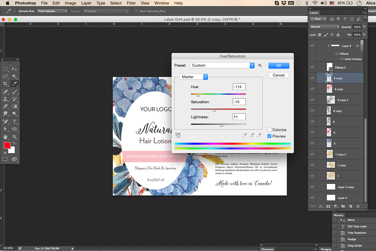Open the Master channel dropdown

point(194,77)
